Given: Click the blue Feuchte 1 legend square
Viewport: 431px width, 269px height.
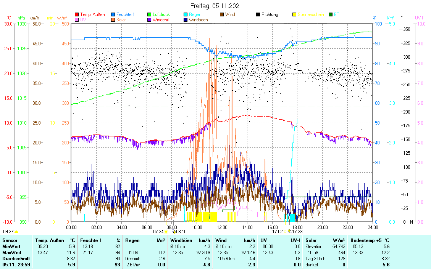Looking at the screenshot, I should pos(113,14).
